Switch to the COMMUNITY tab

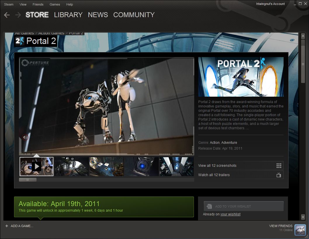[134, 15]
